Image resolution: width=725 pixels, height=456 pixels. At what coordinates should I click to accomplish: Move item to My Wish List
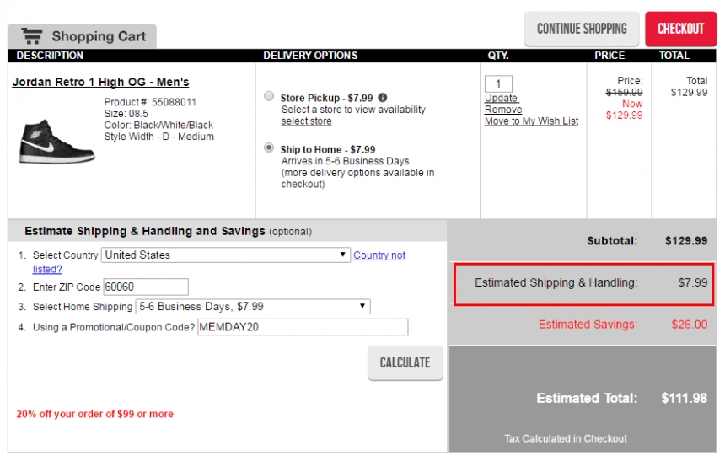tap(531, 121)
